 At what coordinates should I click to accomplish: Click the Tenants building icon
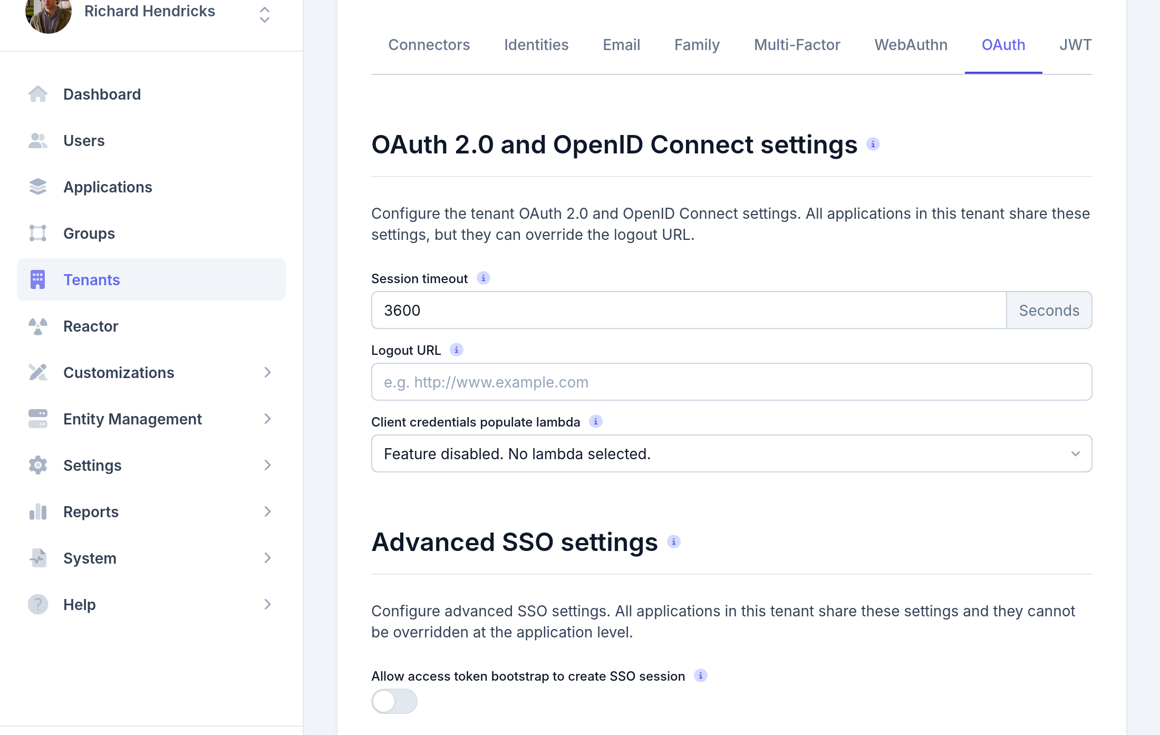tap(38, 279)
